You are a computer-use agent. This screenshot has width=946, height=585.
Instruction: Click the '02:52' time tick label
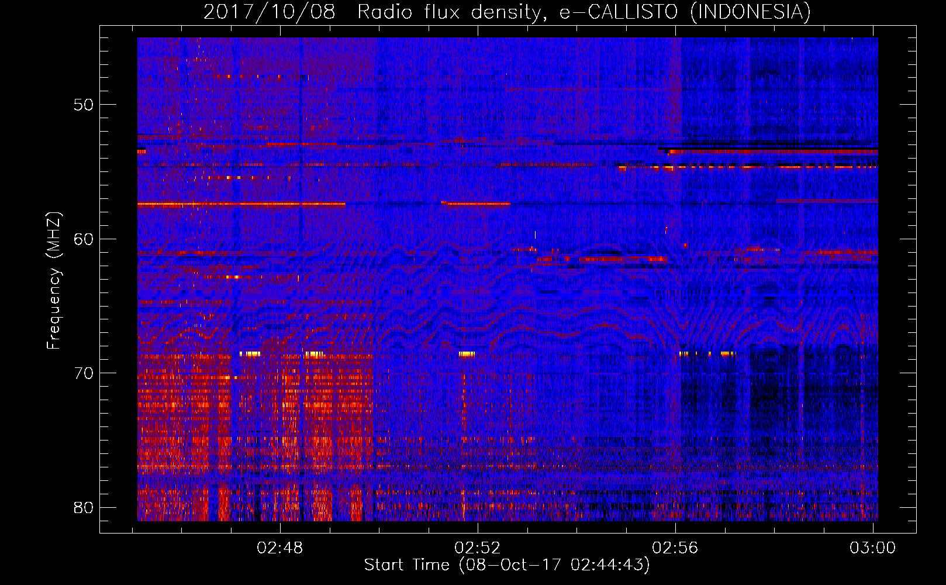pyautogui.click(x=478, y=548)
